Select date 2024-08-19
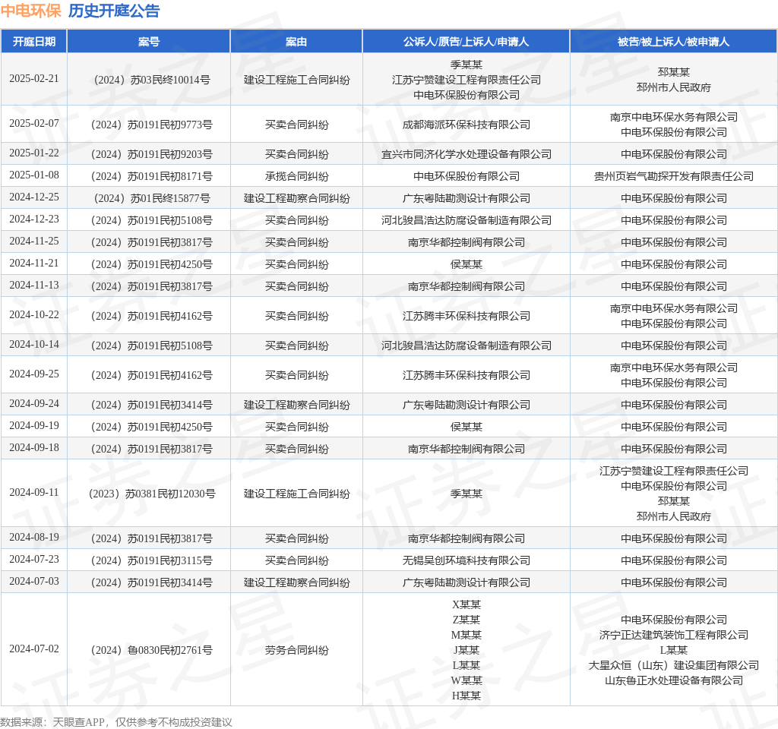Image resolution: width=778 pixels, height=729 pixels. (x=33, y=537)
